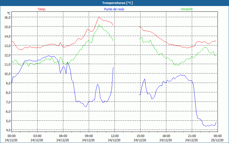
Task: Click the Punto de rocío legend label
Action: [114, 9]
